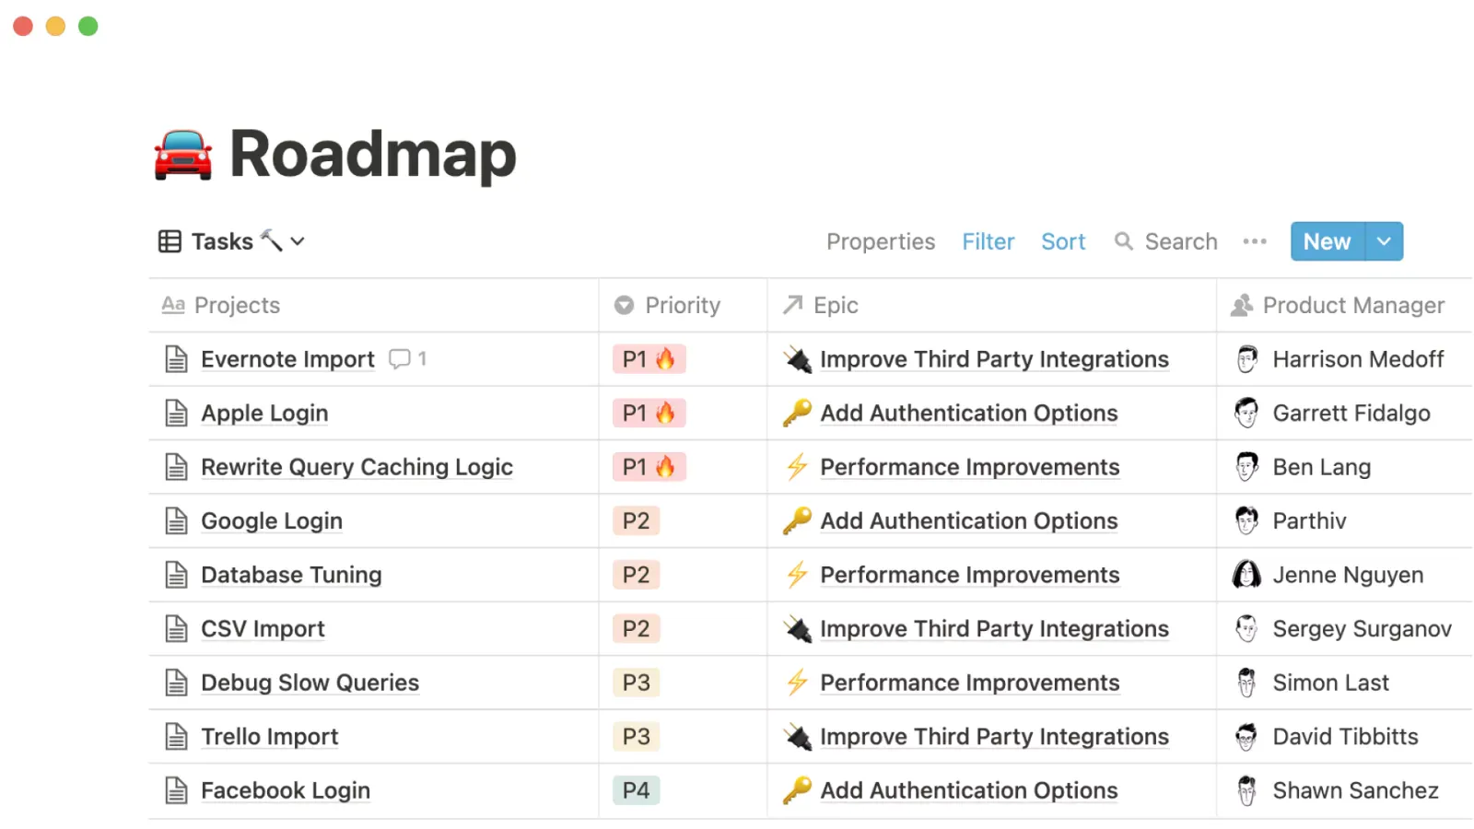Open Search using the magnifier icon
1474x829 pixels.
tap(1125, 240)
